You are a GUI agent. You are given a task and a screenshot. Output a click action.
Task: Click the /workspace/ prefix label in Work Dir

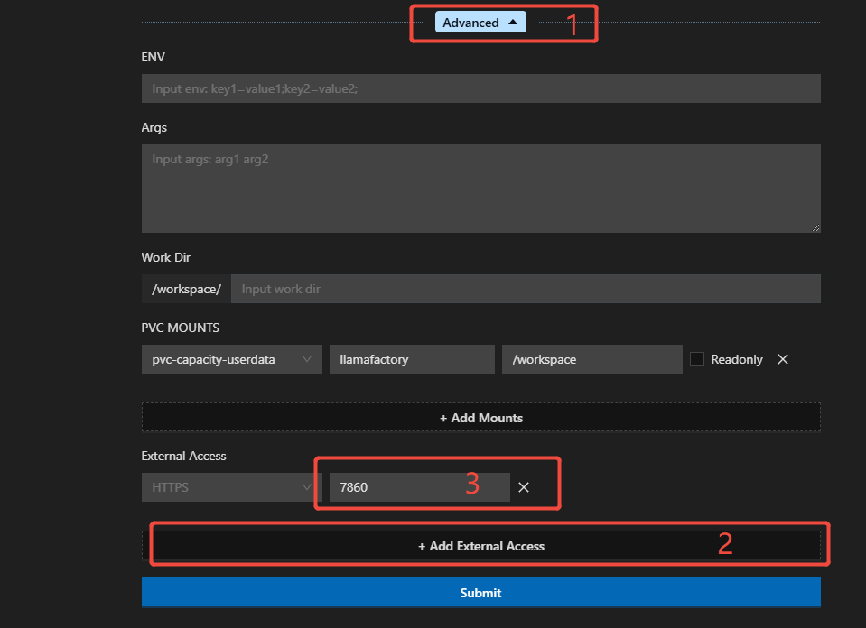tap(186, 289)
